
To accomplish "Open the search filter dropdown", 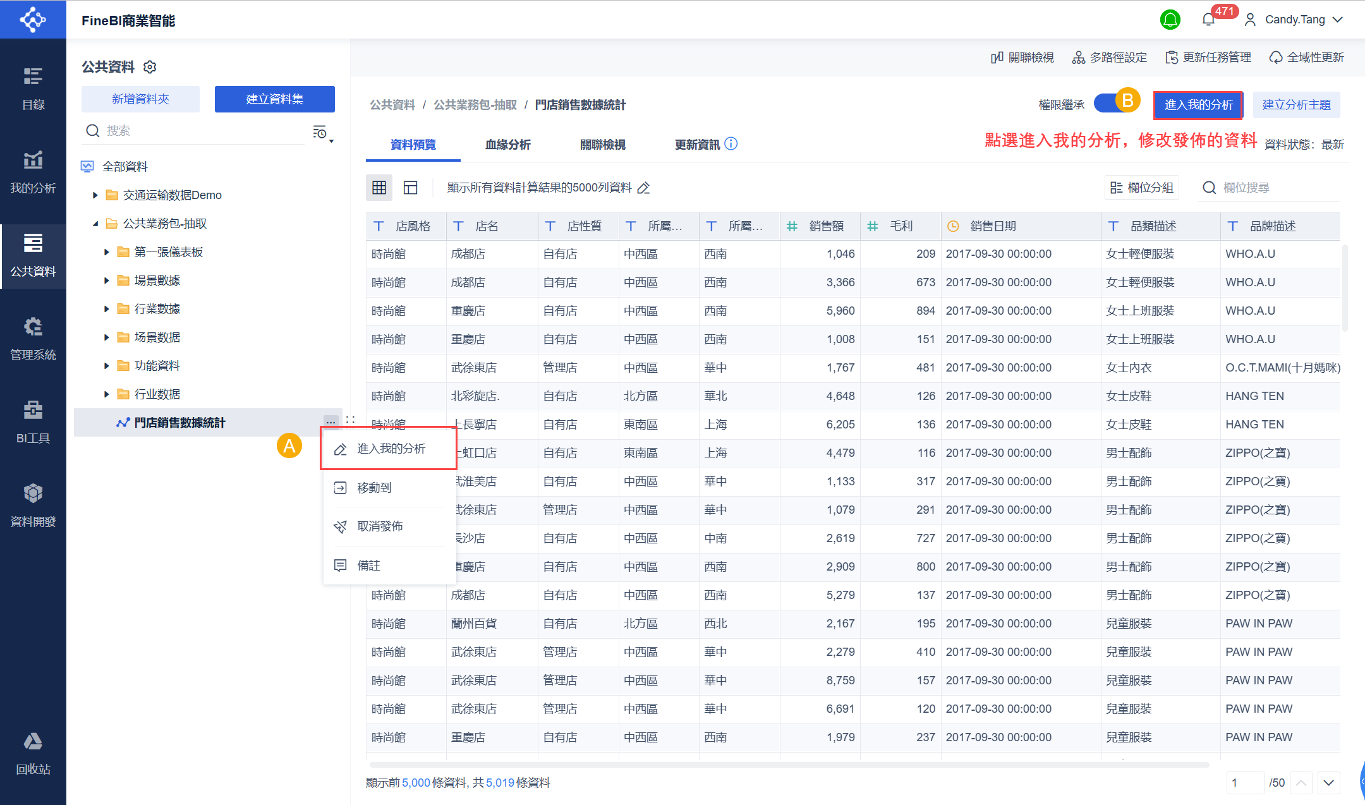I will [322, 132].
